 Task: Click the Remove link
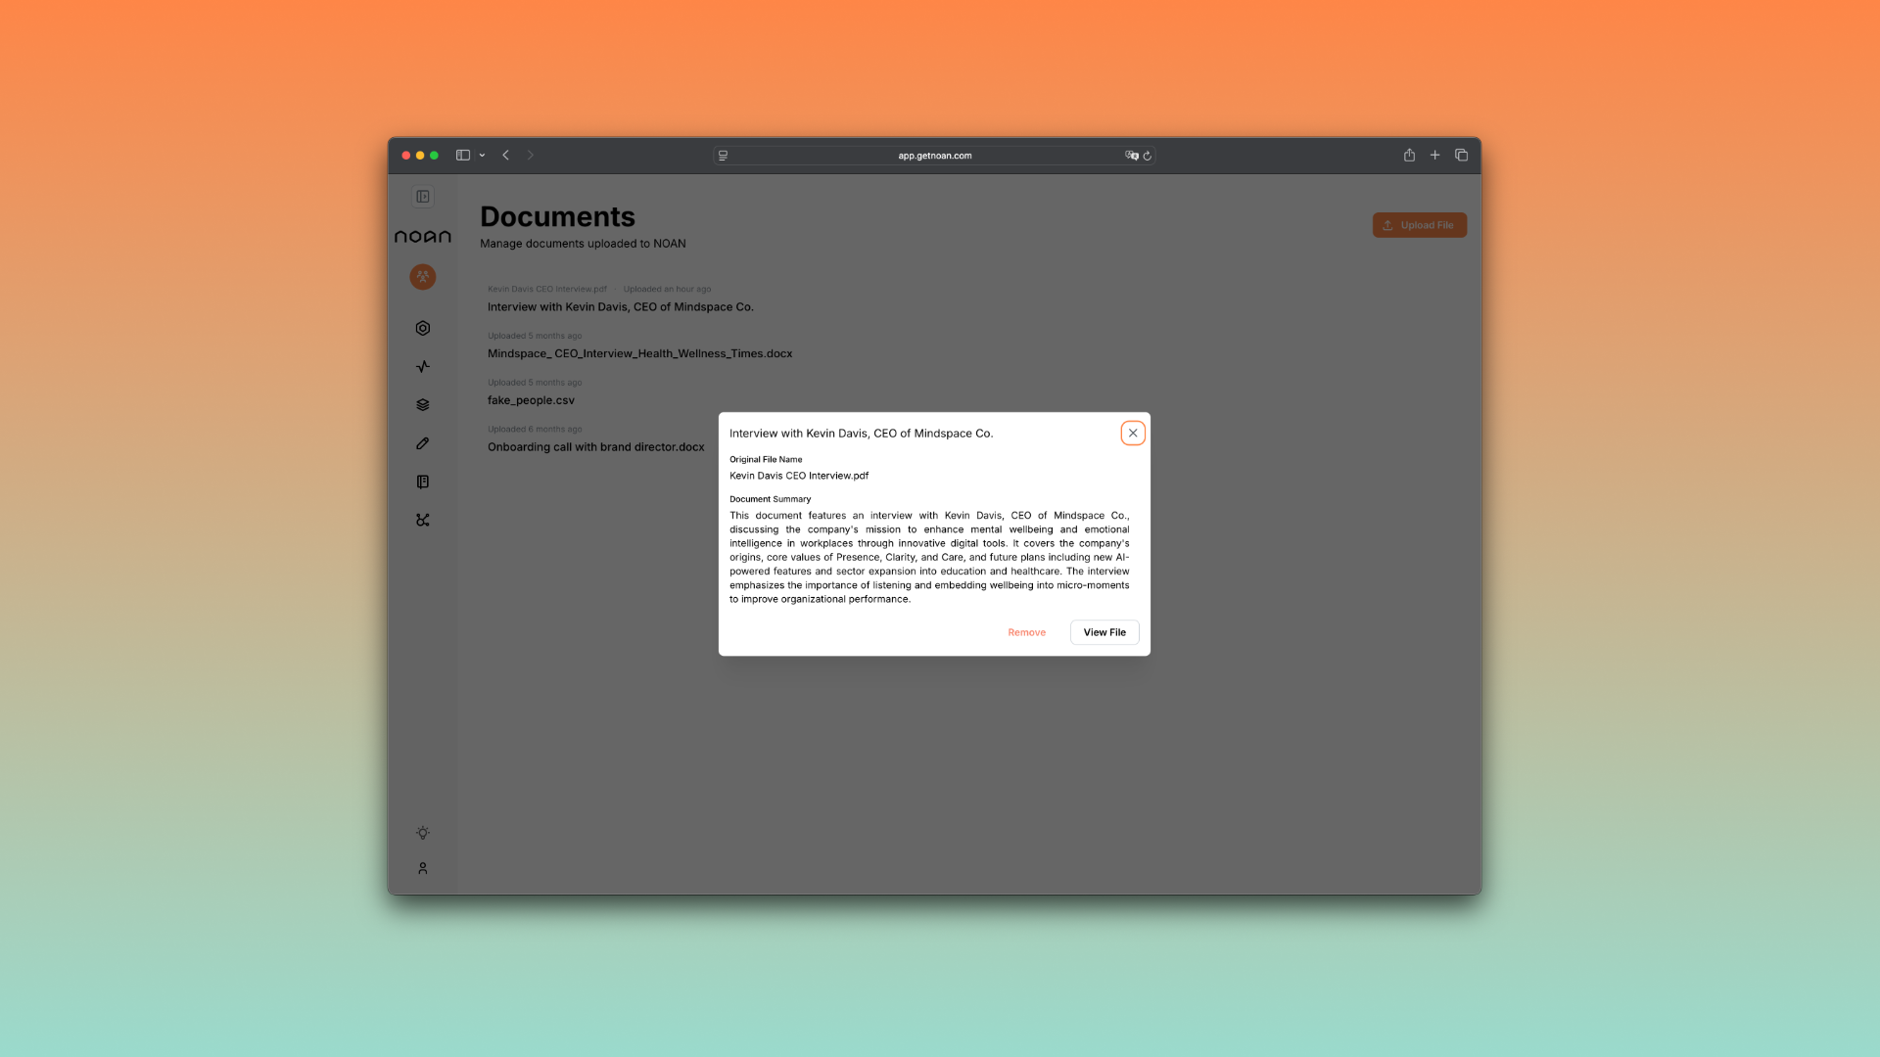(1026, 632)
